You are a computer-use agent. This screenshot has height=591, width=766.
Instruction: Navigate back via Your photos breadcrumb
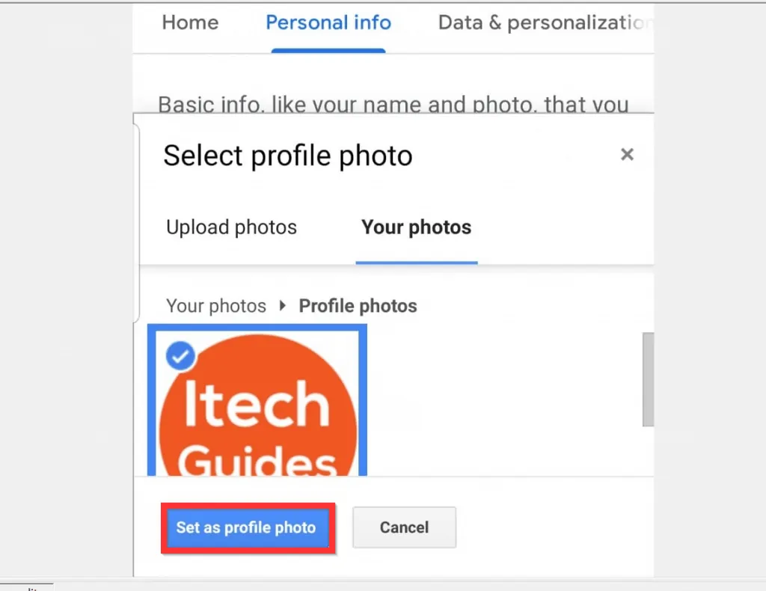point(216,305)
